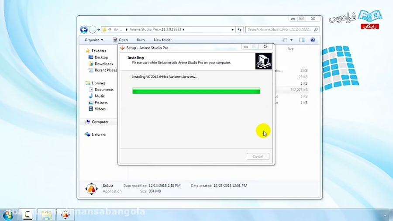The width and height of the screenshot is (393, 221).
Task: Click the Music note icon in sidebar
Action: [x=91, y=96]
